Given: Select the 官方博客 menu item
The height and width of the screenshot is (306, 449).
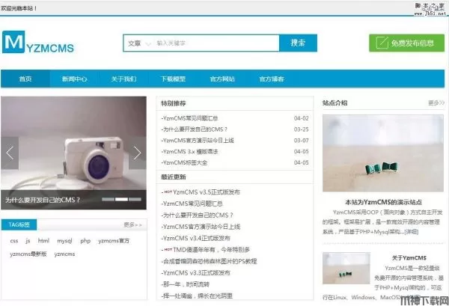Looking at the screenshot, I should tap(271, 79).
